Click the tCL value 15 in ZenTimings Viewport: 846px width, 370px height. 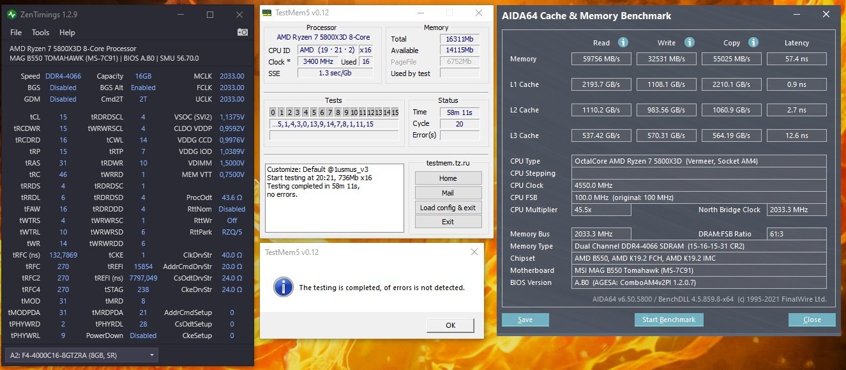(x=63, y=118)
